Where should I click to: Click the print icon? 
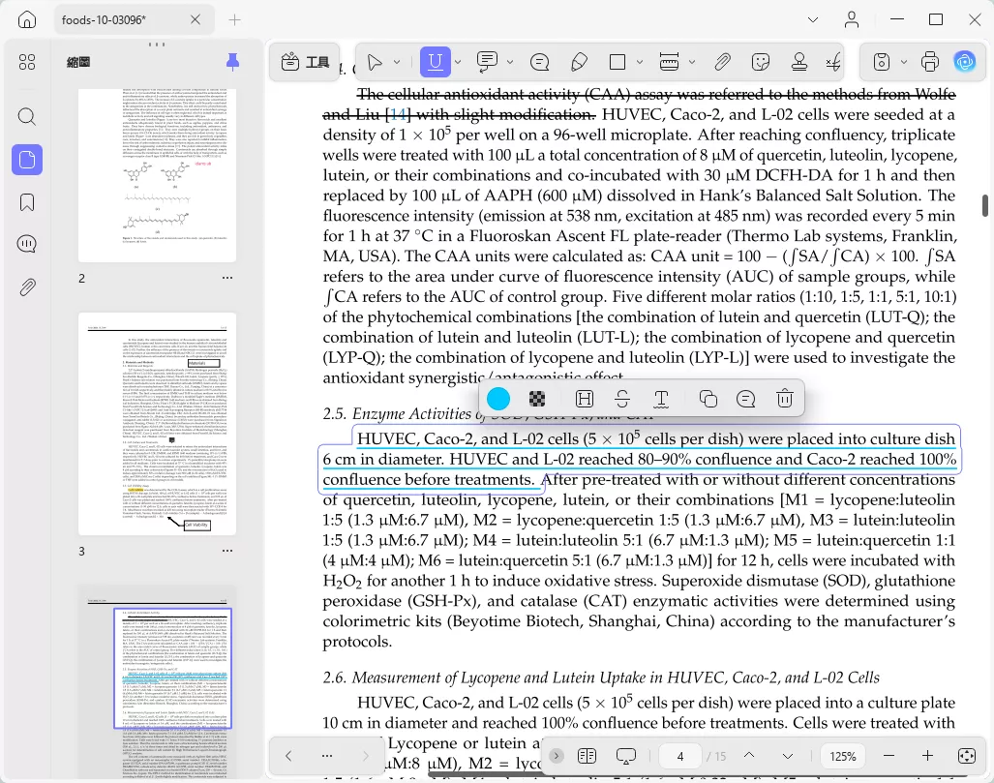(x=929, y=62)
